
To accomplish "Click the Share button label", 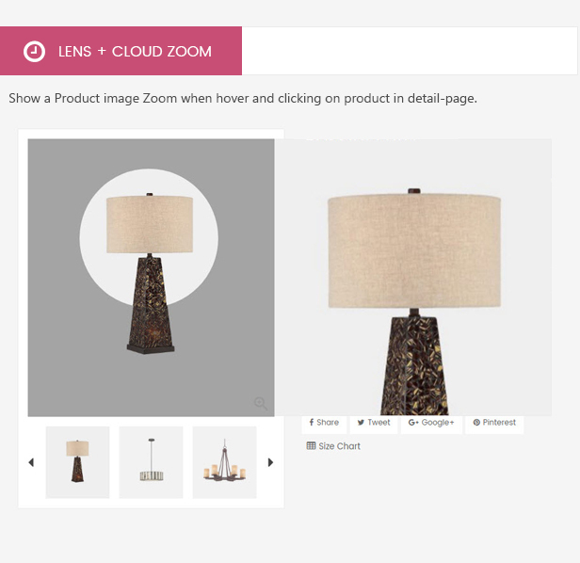I will tap(328, 423).
